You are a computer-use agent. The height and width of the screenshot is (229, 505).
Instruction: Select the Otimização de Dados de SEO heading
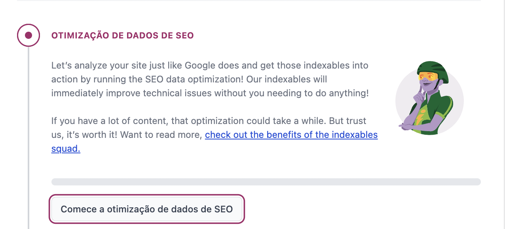(x=123, y=36)
